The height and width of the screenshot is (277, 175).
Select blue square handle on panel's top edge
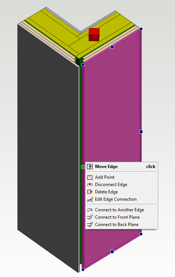click(x=112, y=47)
